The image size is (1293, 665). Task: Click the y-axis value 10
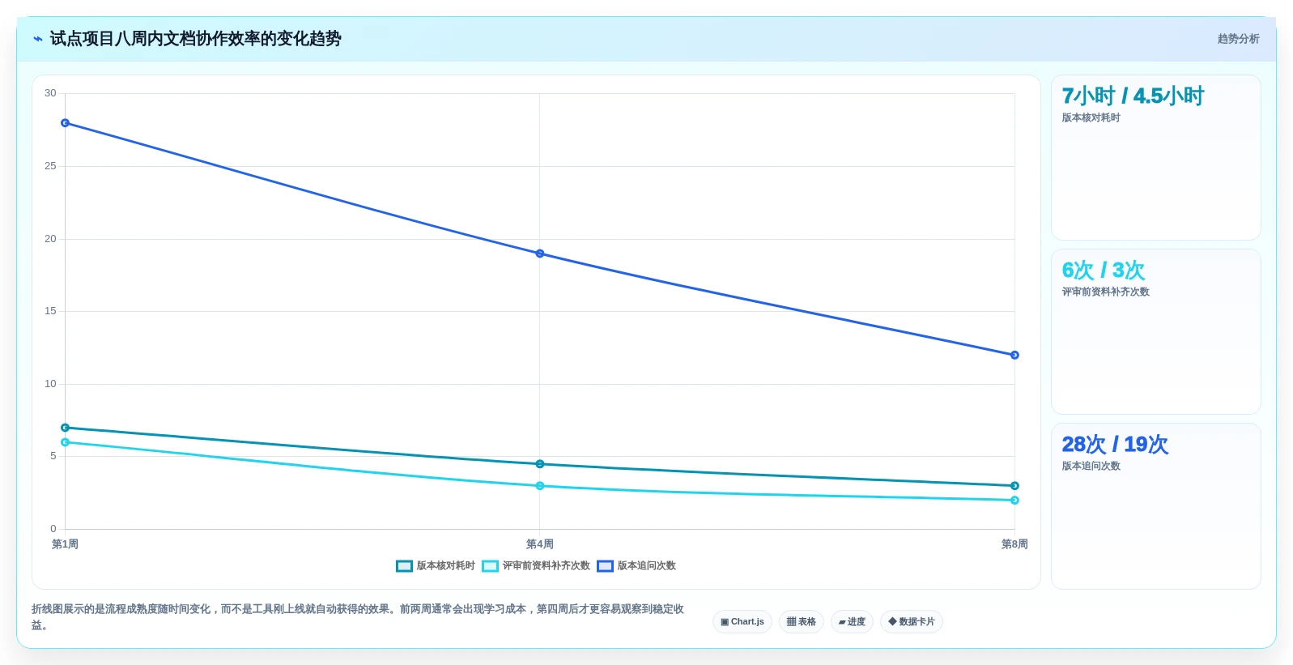[x=50, y=384]
